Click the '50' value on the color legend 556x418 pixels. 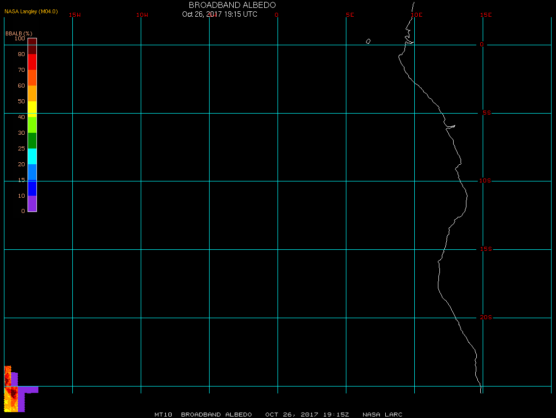pos(22,101)
